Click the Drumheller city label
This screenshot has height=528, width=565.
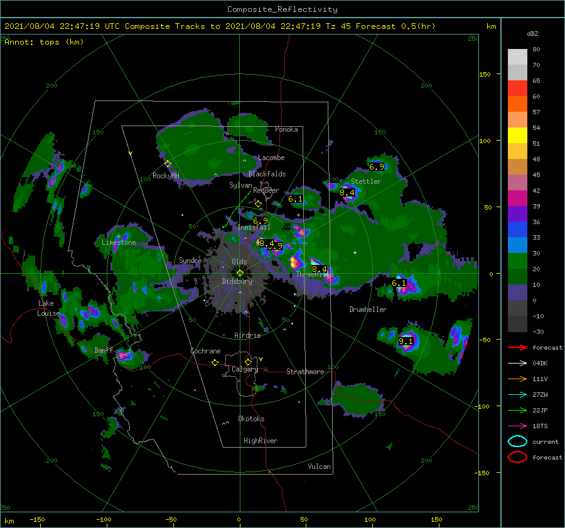pos(368,310)
